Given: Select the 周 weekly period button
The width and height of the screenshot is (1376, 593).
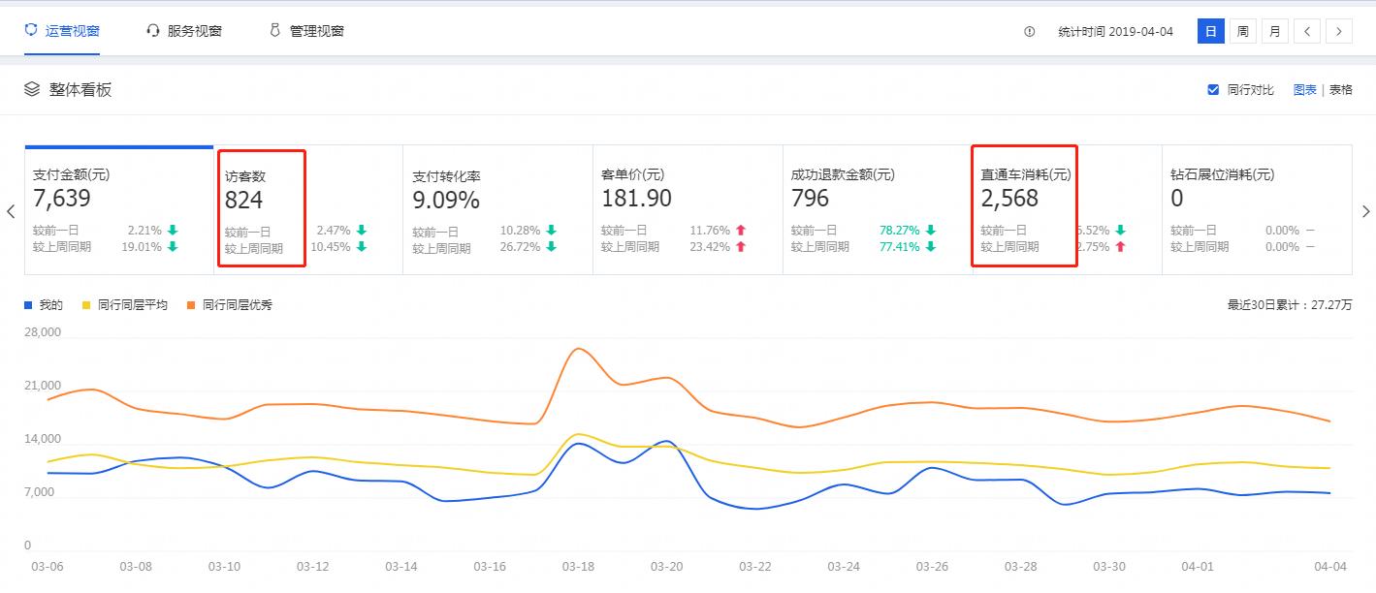Looking at the screenshot, I should (x=1242, y=32).
